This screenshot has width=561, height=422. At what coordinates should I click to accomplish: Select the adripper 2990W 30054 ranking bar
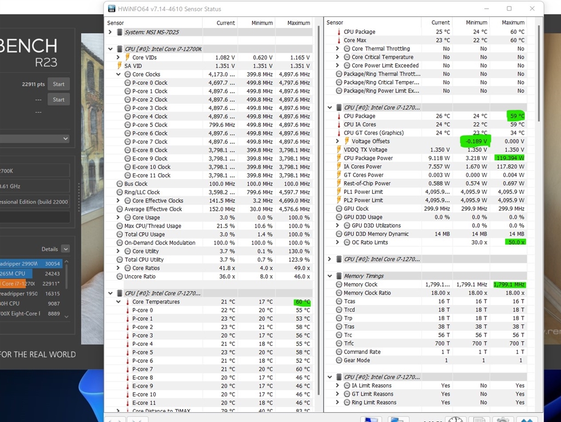click(x=31, y=264)
